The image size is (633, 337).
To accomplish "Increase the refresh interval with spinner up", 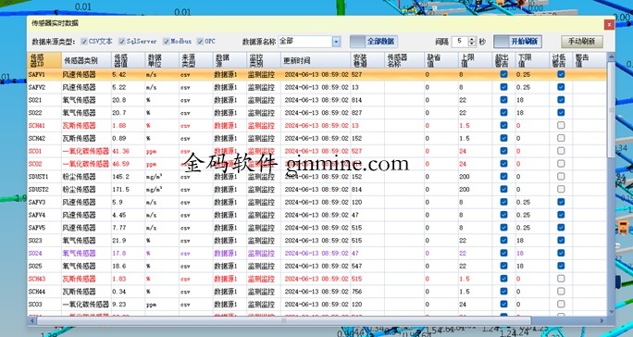I will (472, 39).
